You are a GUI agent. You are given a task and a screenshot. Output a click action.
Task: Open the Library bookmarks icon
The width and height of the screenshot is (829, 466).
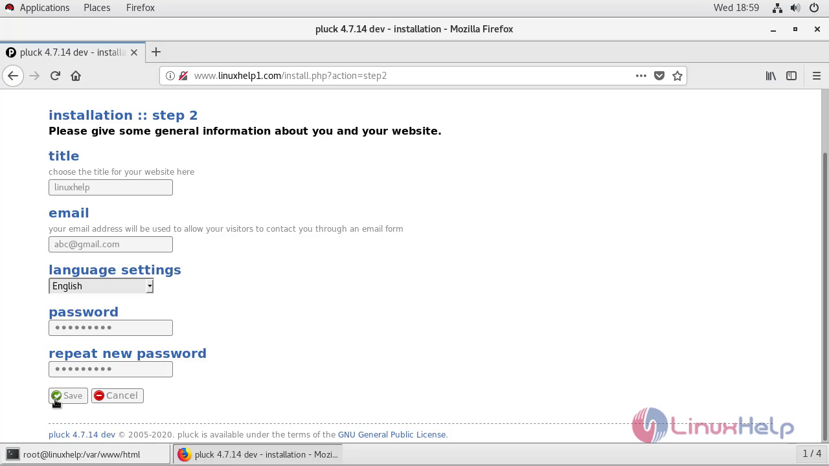771,76
